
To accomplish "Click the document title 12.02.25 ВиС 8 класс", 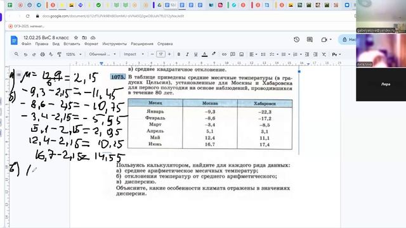I will [x=46, y=38].
